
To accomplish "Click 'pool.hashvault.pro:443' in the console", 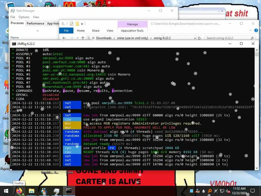I will coord(65,82).
